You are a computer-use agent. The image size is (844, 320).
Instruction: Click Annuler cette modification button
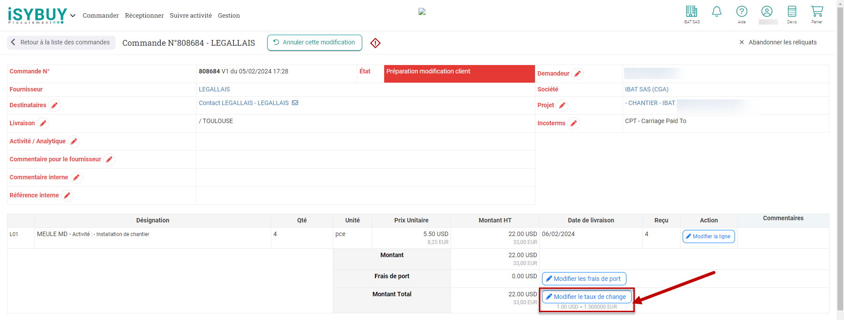(x=314, y=43)
